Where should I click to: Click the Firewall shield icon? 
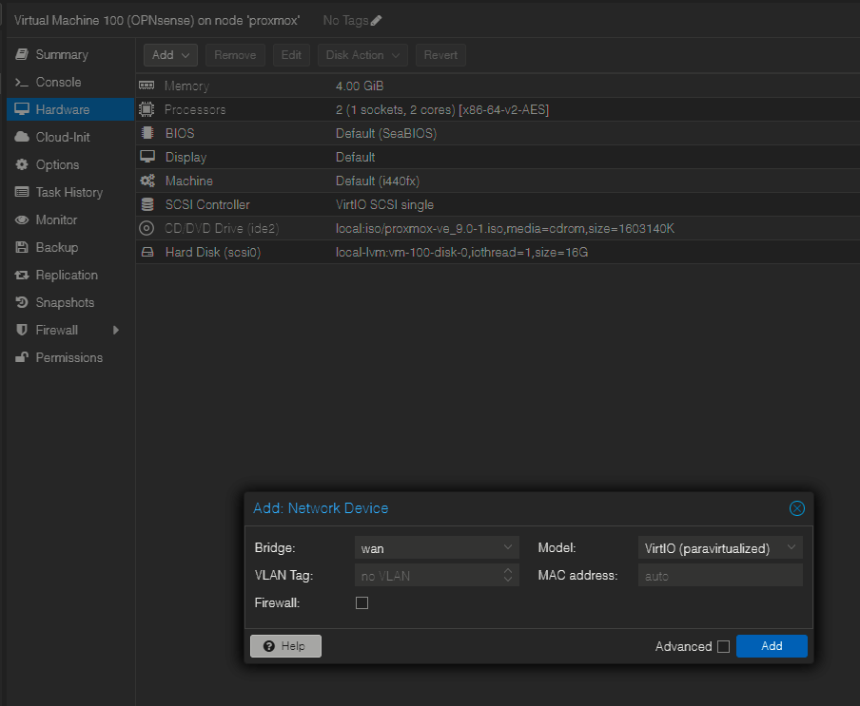[x=22, y=330]
